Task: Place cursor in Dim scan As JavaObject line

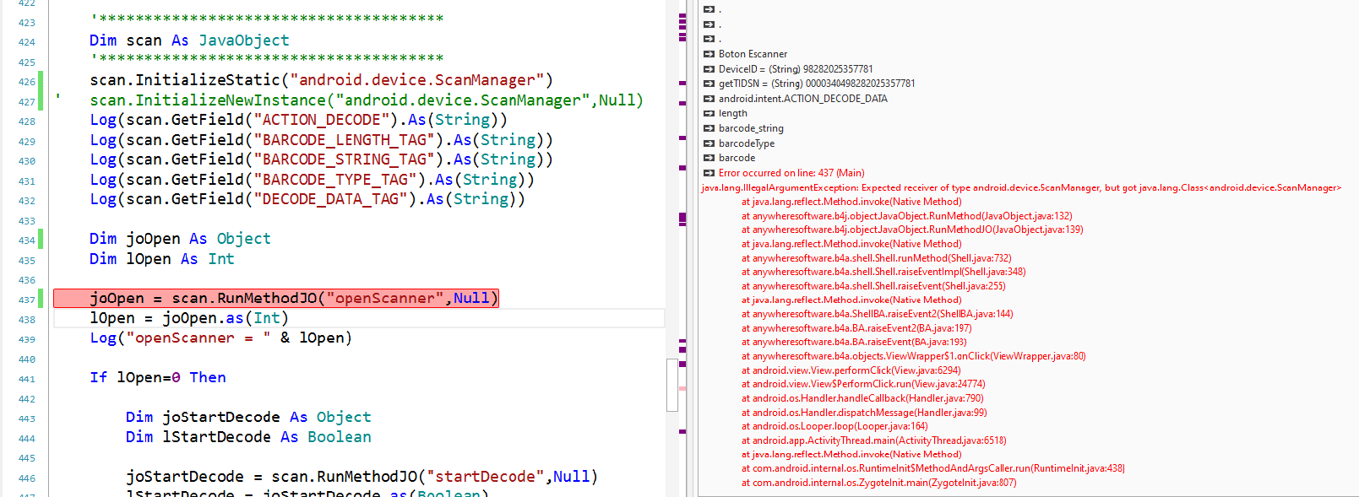Action: click(189, 41)
